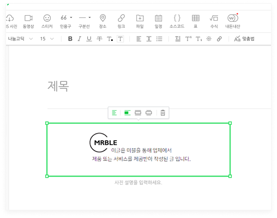Toggle bold formatting
The image size is (277, 218).
click(x=70, y=39)
